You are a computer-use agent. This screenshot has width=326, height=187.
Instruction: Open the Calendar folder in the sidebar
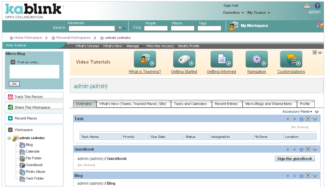pos(32,151)
